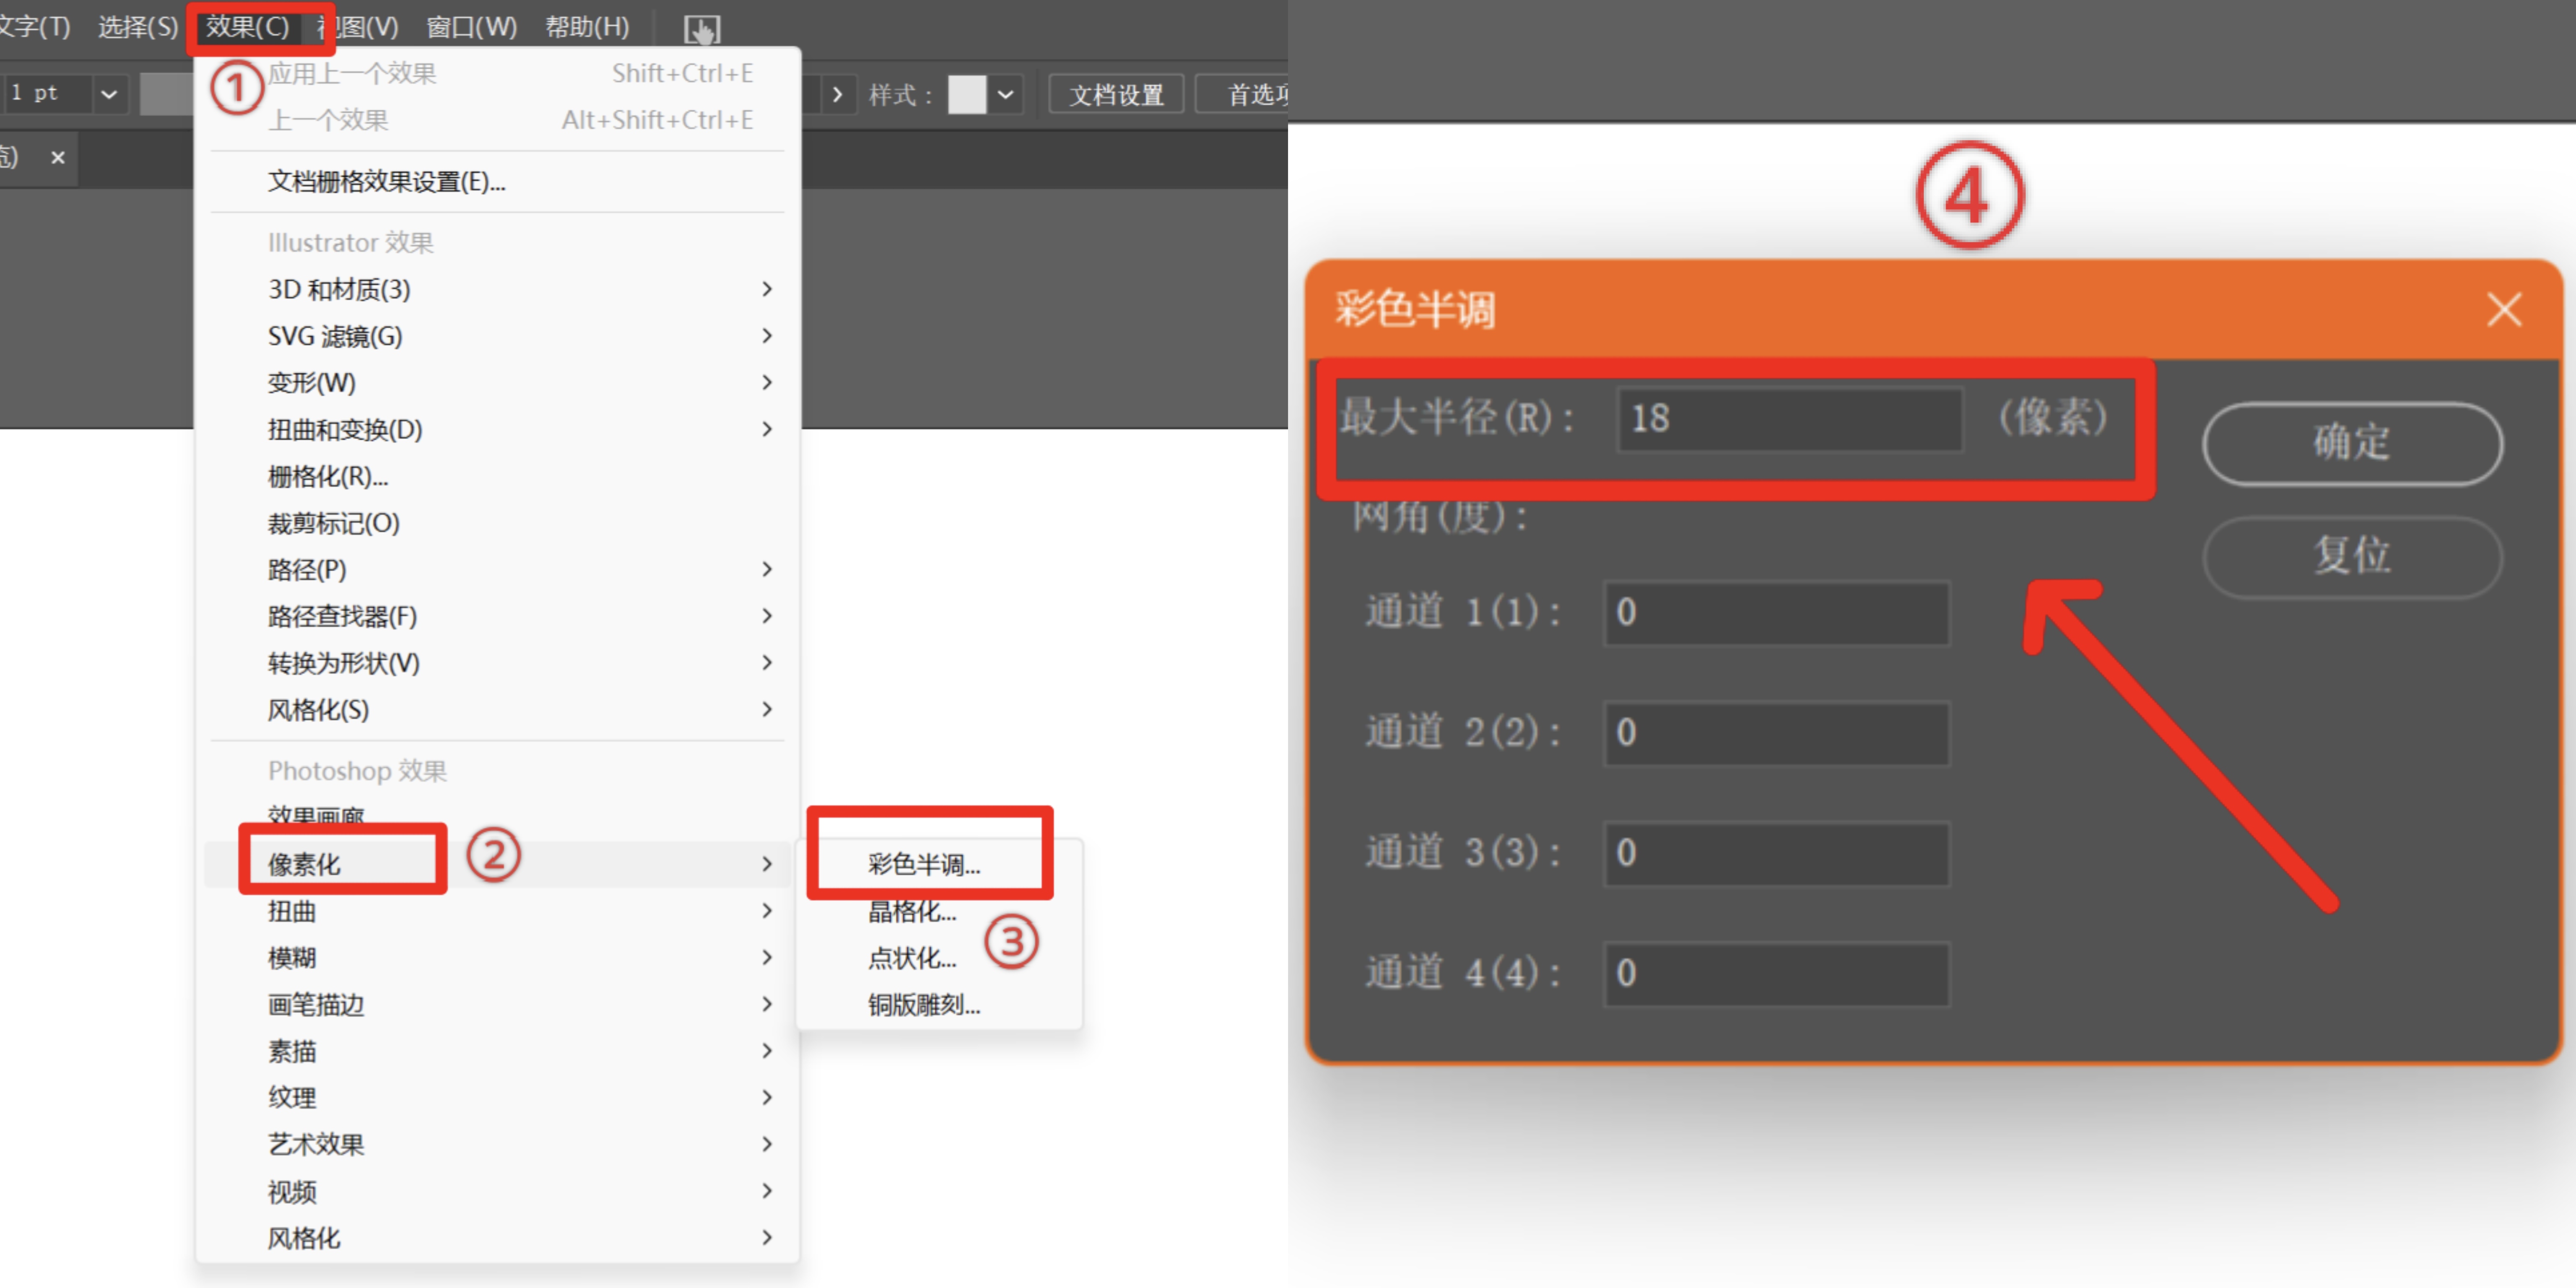Click the 通道 1(1) input field

click(x=1777, y=613)
